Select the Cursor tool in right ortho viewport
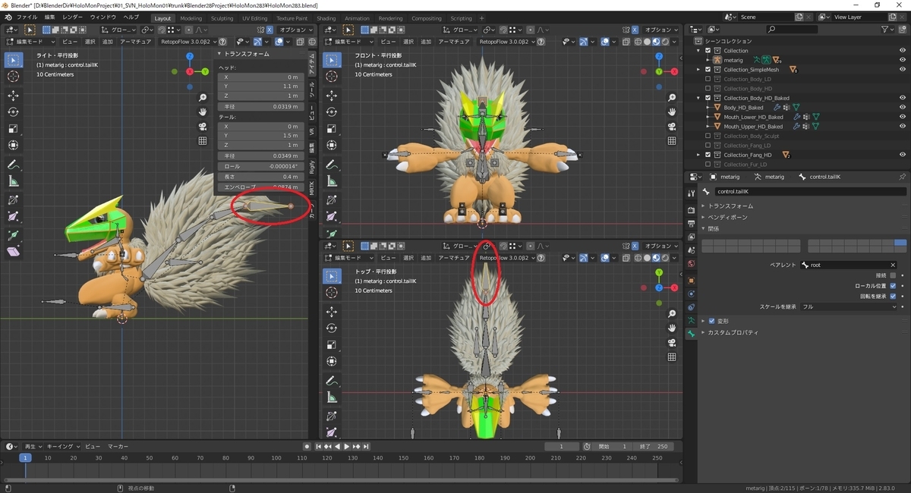 click(13, 76)
